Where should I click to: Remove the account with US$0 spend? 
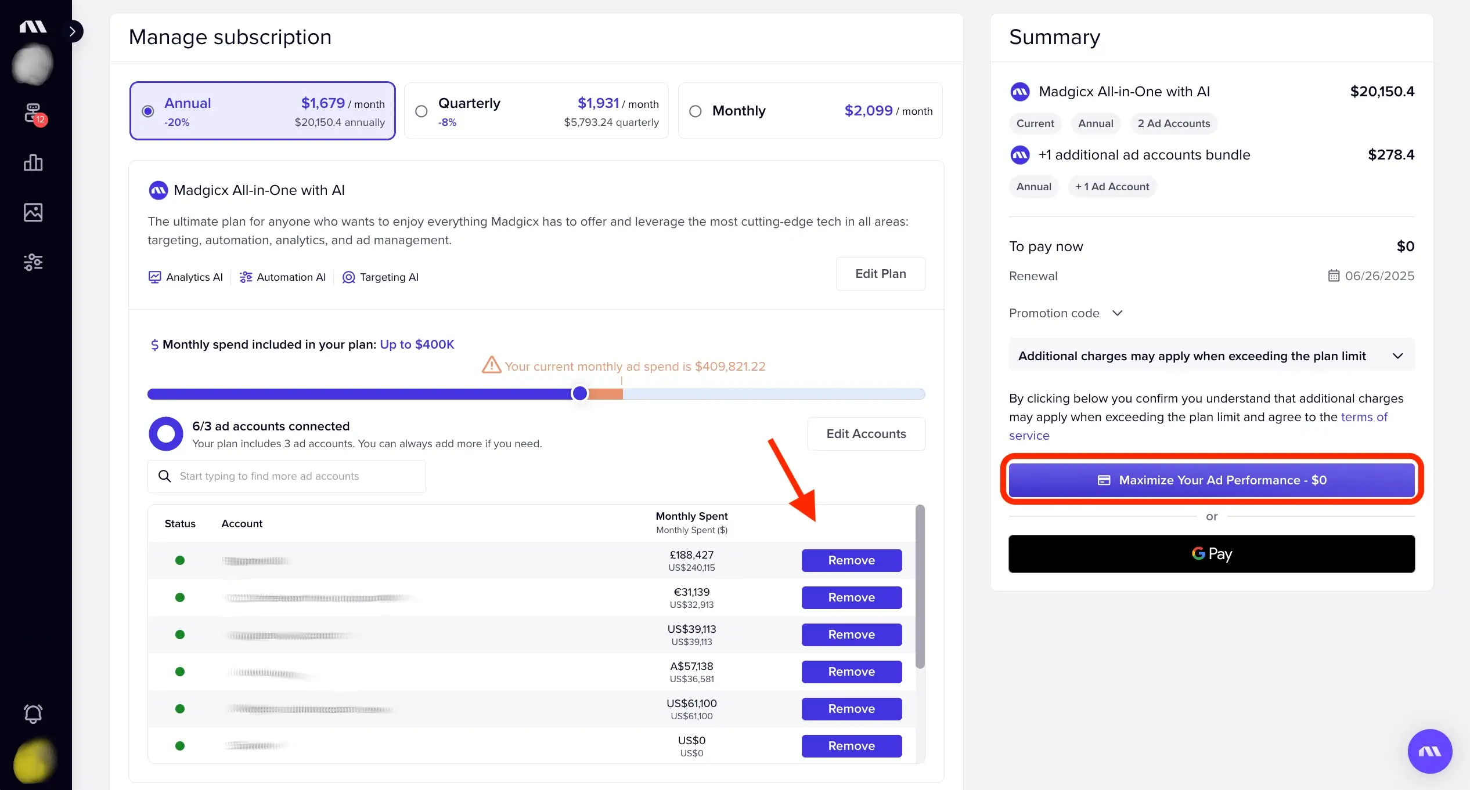[852, 746]
